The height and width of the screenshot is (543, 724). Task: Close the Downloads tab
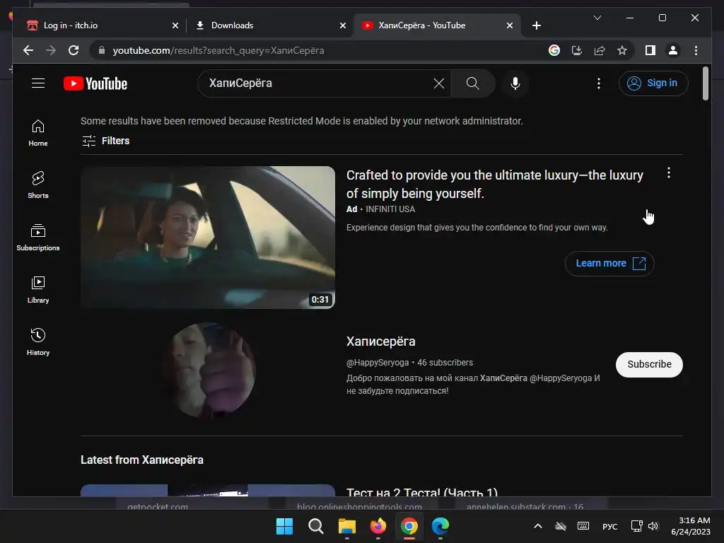point(343,25)
